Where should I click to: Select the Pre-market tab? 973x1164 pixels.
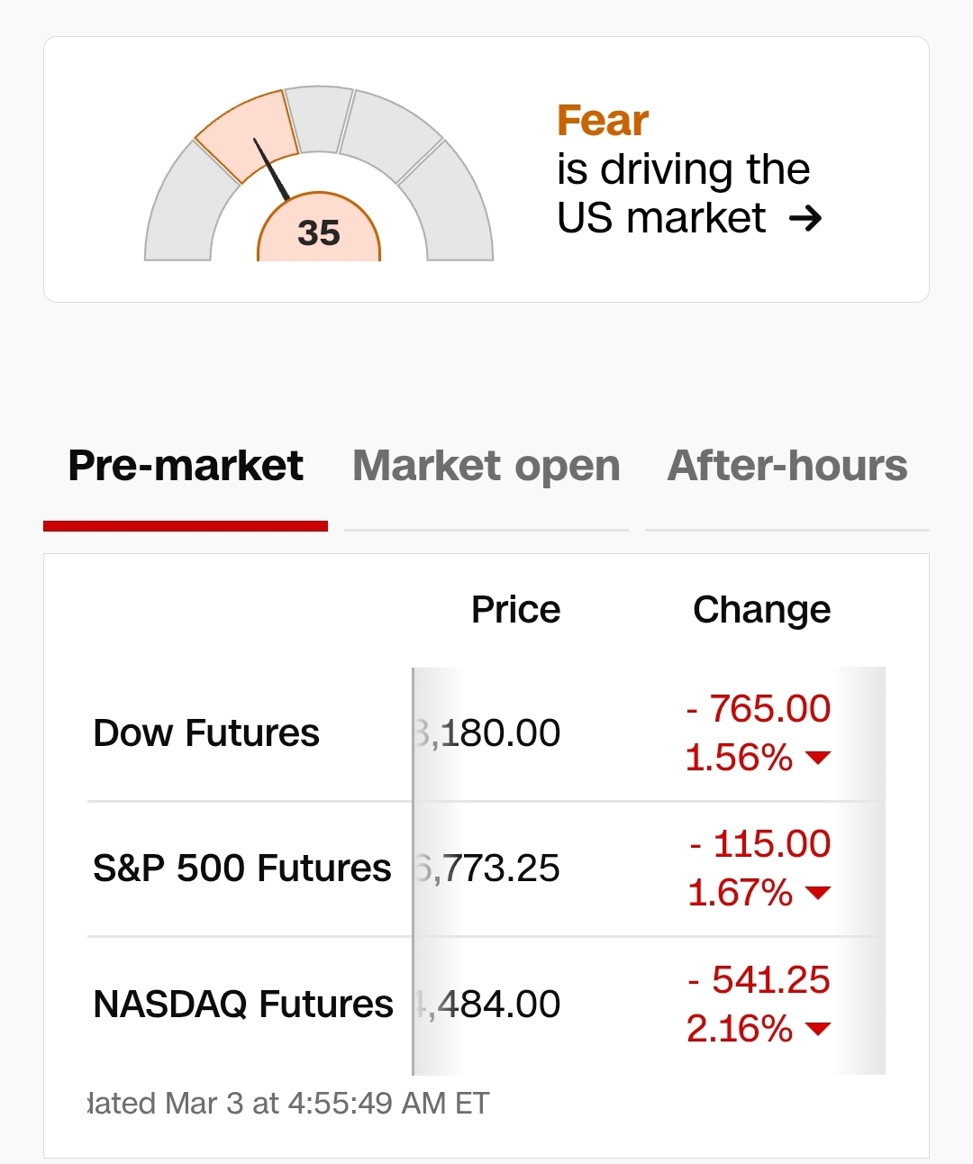coord(186,467)
